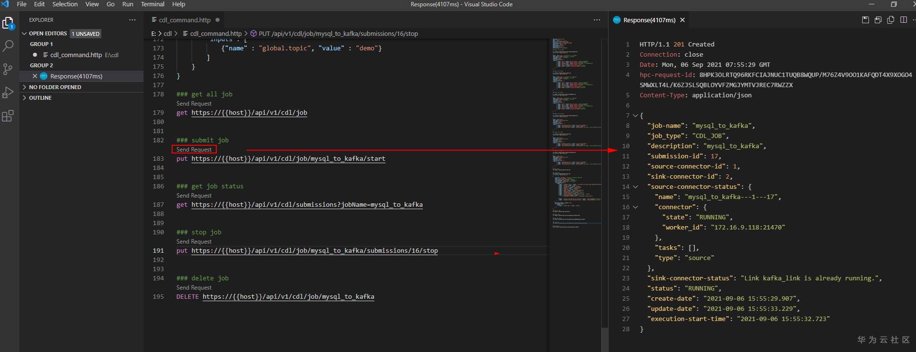Image resolution: width=916 pixels, height=352 pixels.
Task: Click the DELETE job URL on line 195
Action: coord(289,297)
